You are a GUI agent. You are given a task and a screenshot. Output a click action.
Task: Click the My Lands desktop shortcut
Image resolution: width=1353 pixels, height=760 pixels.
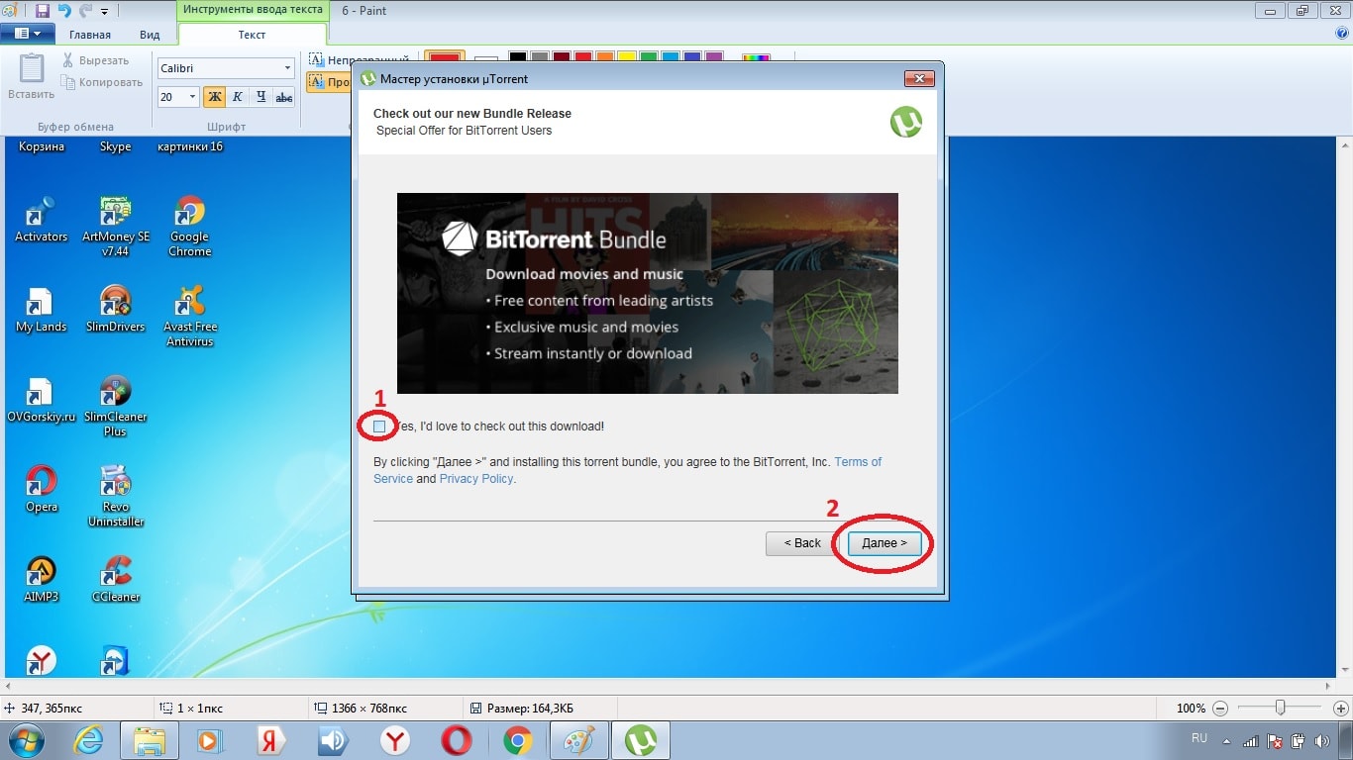tap(41, 311)
